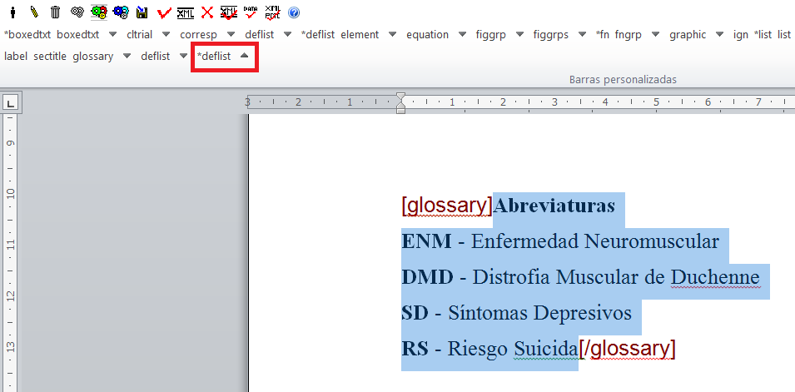795x392 pixels.
Task: Click the DATA checkmark icon
Action: tap(251, 12)
